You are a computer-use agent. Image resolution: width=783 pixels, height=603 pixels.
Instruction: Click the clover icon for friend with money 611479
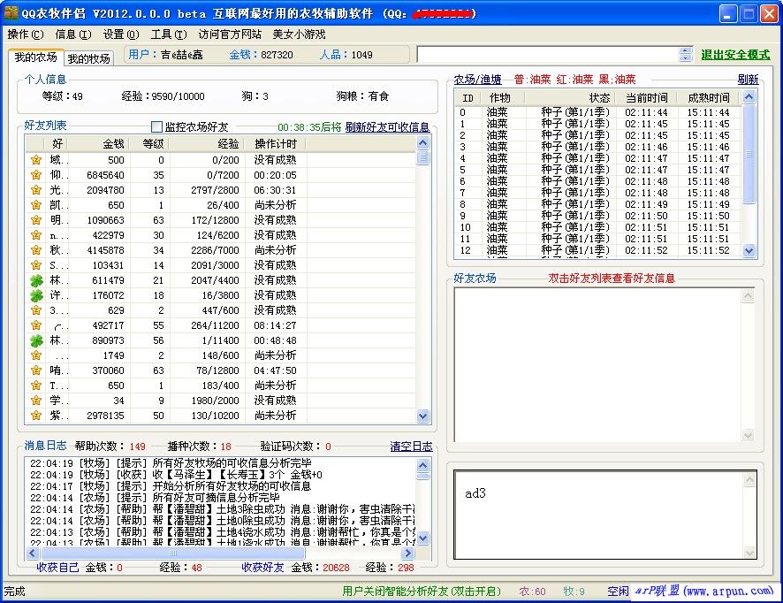pyautogui.click(x=36, y=280)
